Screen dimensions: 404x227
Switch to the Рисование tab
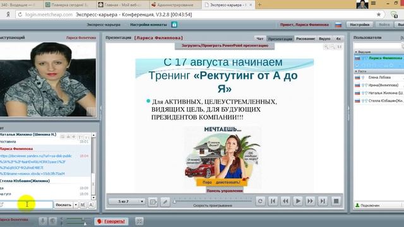pos(306,38)
